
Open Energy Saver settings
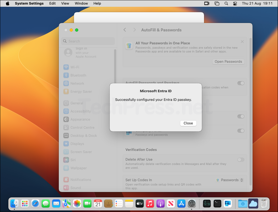(x=77, y=92)
